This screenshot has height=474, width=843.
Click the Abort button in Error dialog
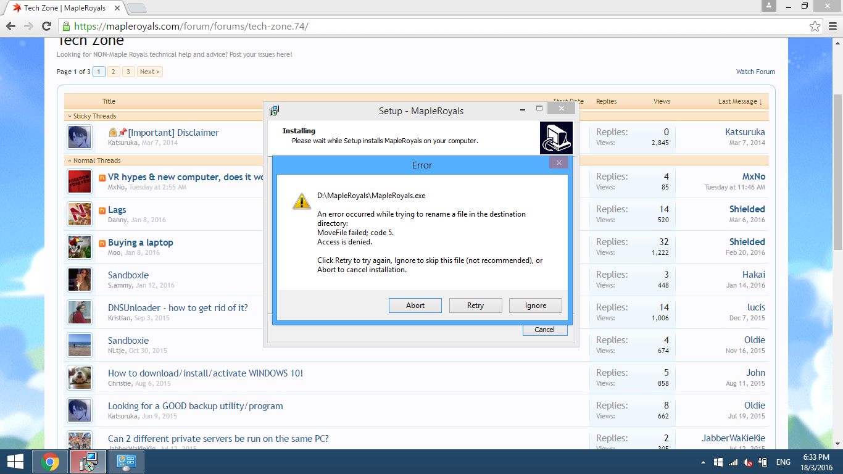coord(415,306)
